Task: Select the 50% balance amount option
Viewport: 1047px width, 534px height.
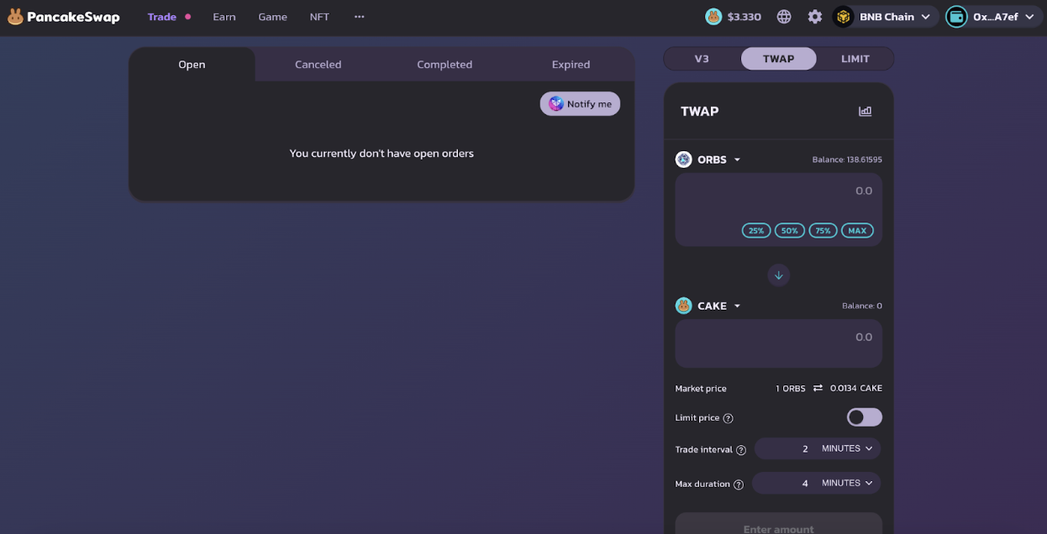Action: click(789, 230)
